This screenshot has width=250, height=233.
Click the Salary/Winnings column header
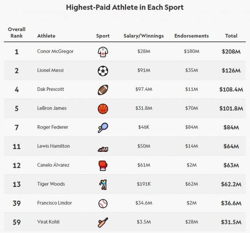(144, 36)
